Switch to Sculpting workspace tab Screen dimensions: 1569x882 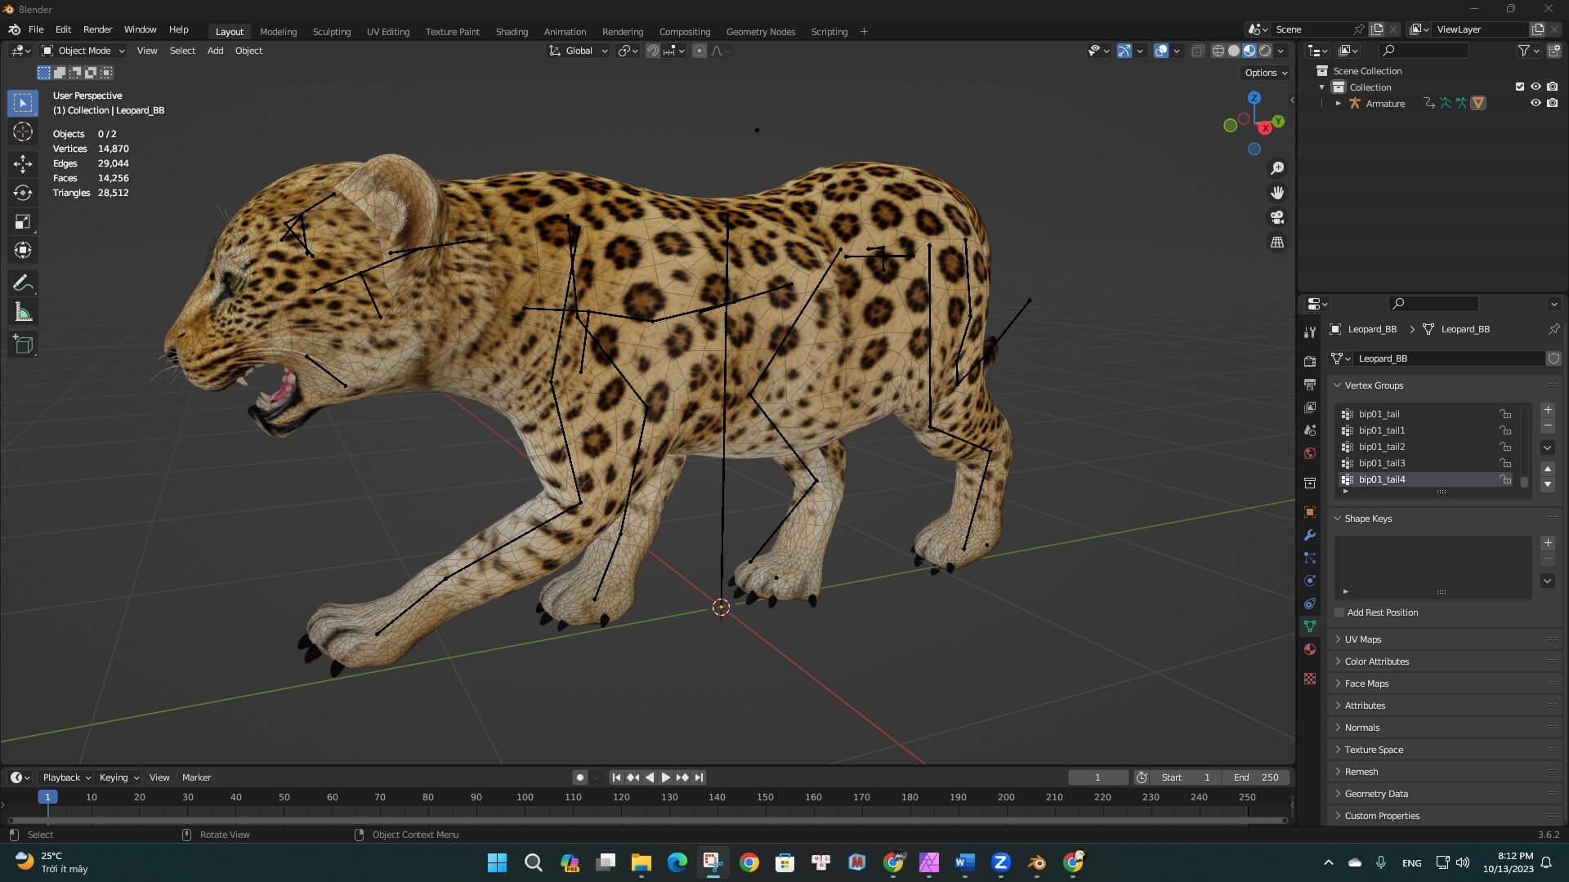331,32
